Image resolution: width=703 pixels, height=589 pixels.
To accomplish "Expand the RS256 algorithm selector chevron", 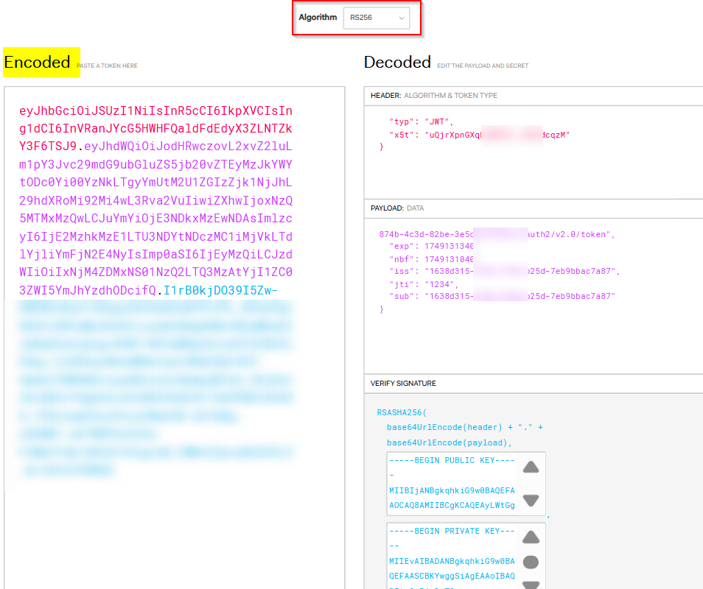I will click(400, 18).
